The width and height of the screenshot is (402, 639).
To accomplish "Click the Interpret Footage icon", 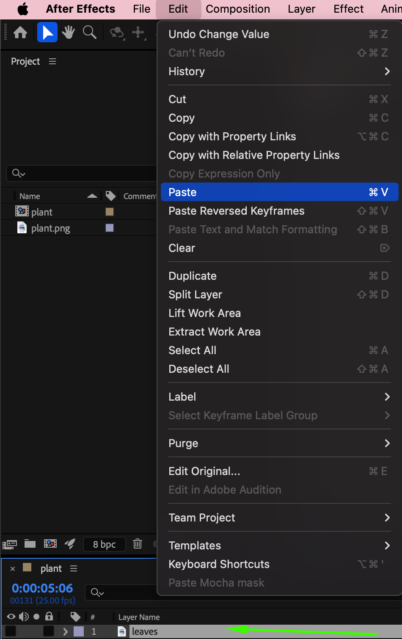I will click(x=10, y=544).
